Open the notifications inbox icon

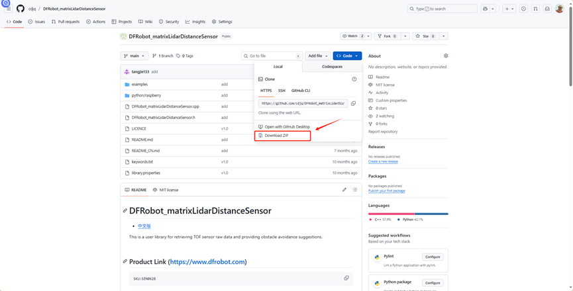(547, 9)
